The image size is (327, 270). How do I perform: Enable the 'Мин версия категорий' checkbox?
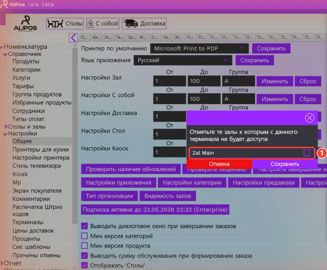[85, 236]
